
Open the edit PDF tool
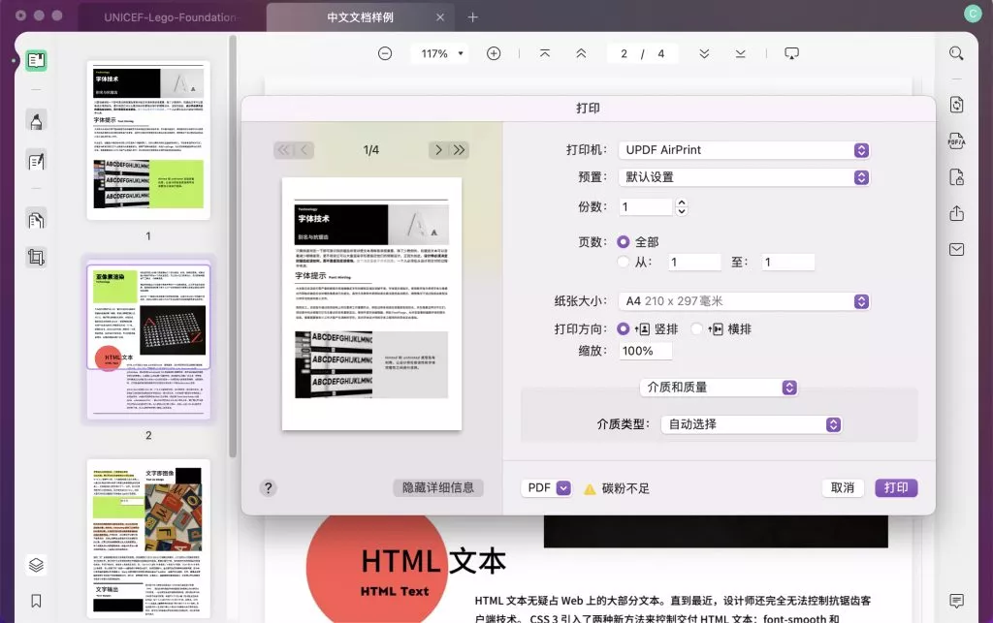click(x=36, y=161)
